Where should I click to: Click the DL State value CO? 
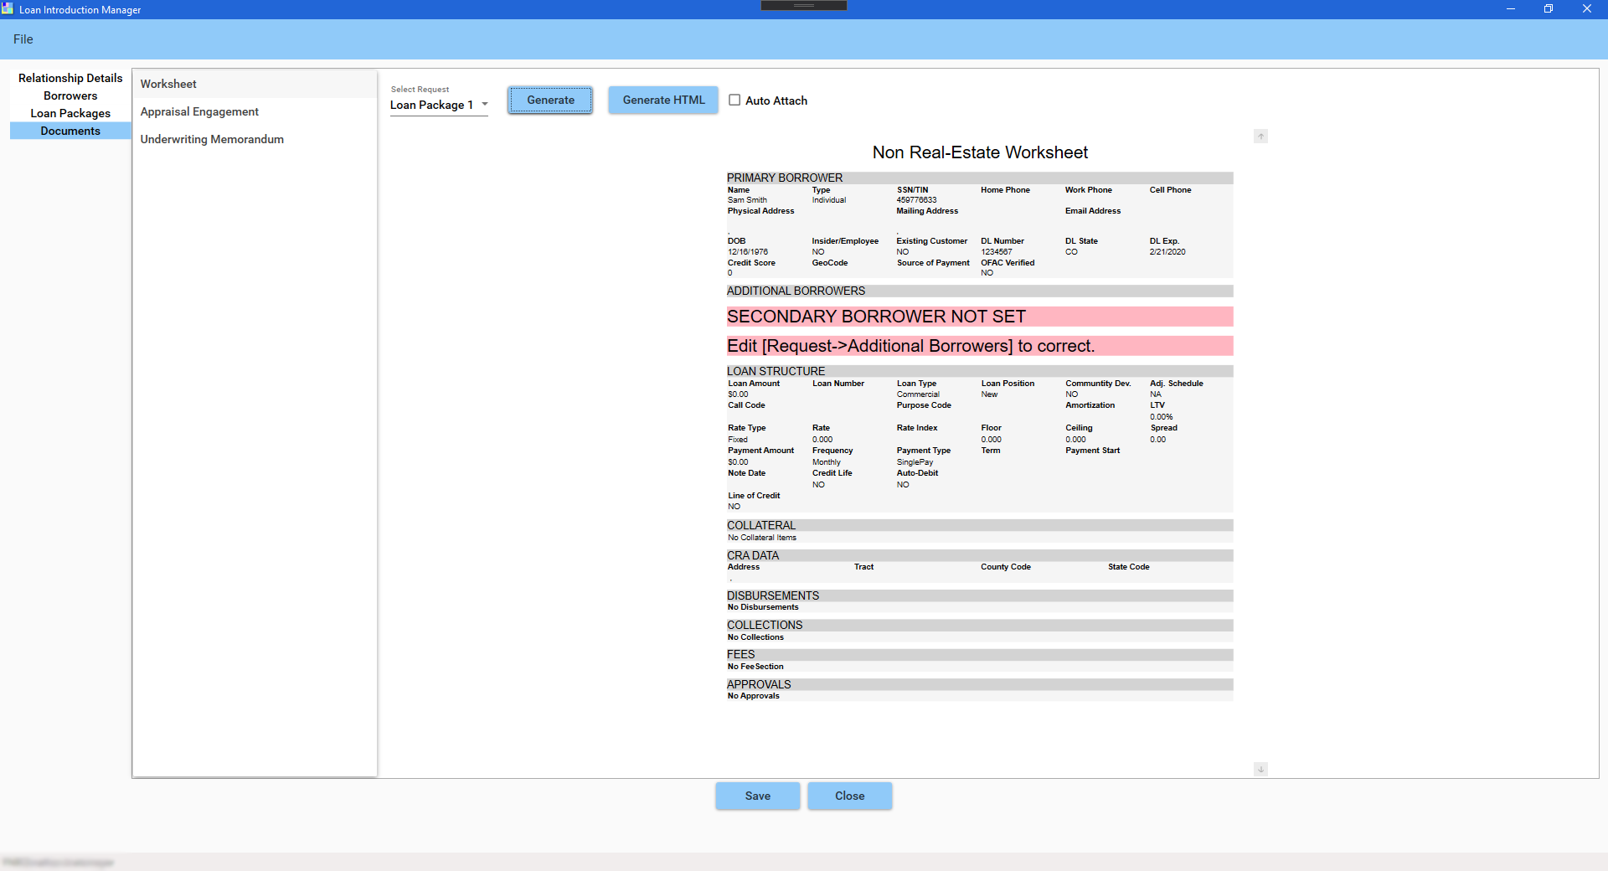coord(1071,252)
